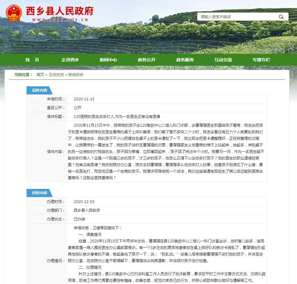Click the search magnifier icon
This screenshot has width=297, height=284.
pos(281,17)
